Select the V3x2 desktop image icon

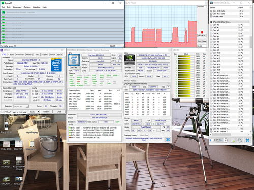(x=19, y=179)
